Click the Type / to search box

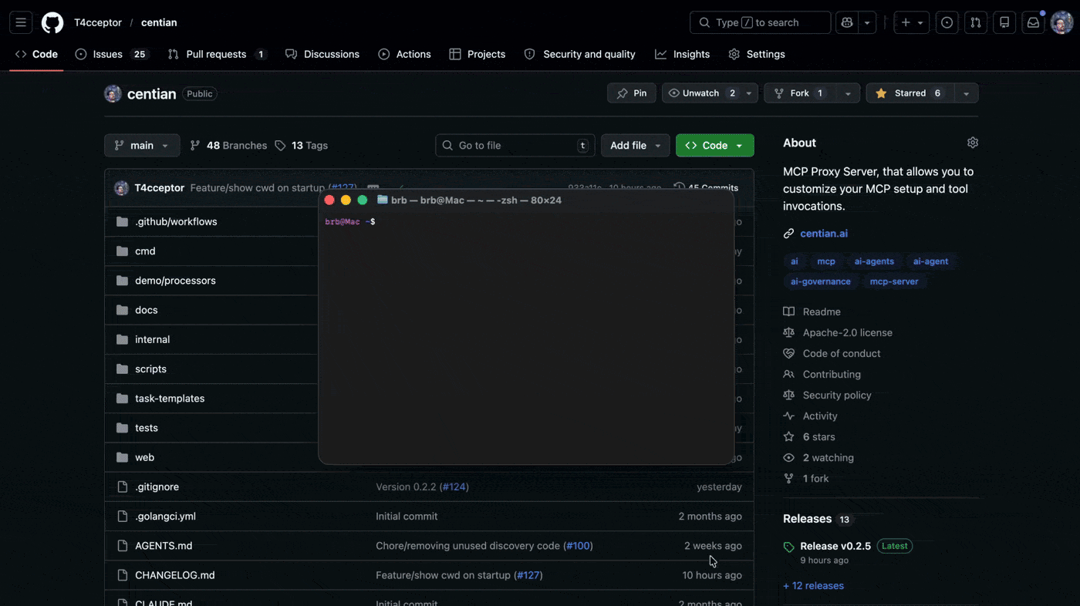tap(760, 22)
